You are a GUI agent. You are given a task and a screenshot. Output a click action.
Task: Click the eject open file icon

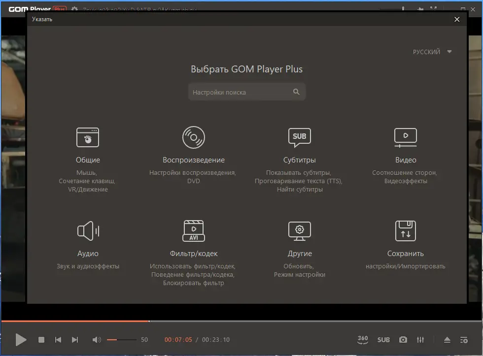447,340
